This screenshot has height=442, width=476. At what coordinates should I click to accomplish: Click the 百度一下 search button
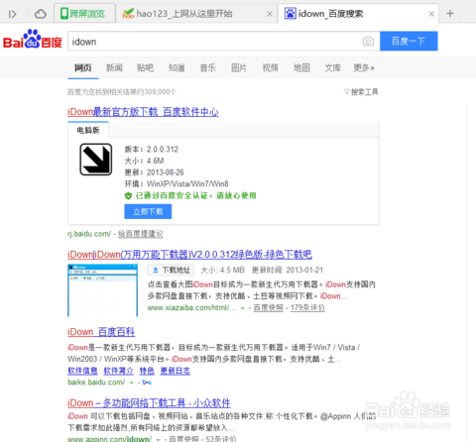409,41
